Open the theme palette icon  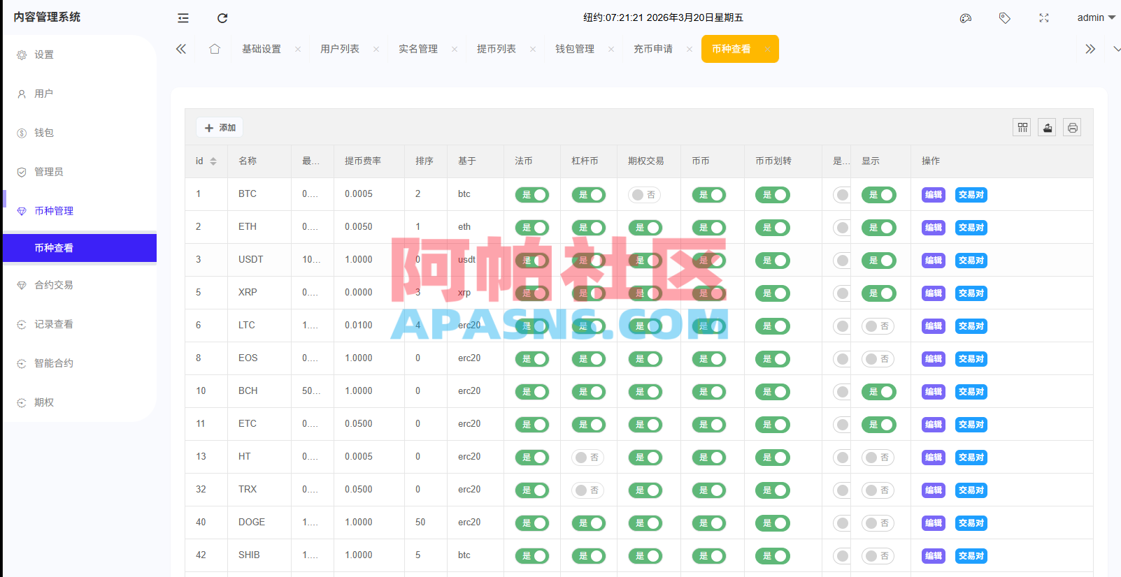pos(966,18)
